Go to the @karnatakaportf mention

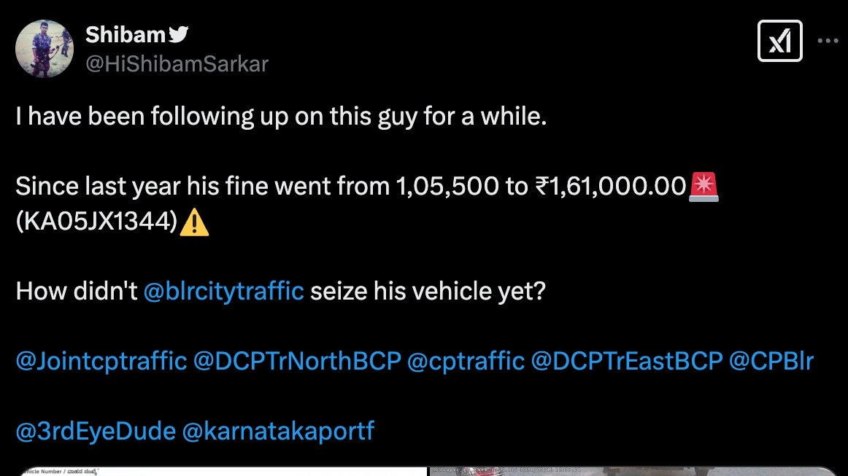pyautogui.click(x=278, y=431)
